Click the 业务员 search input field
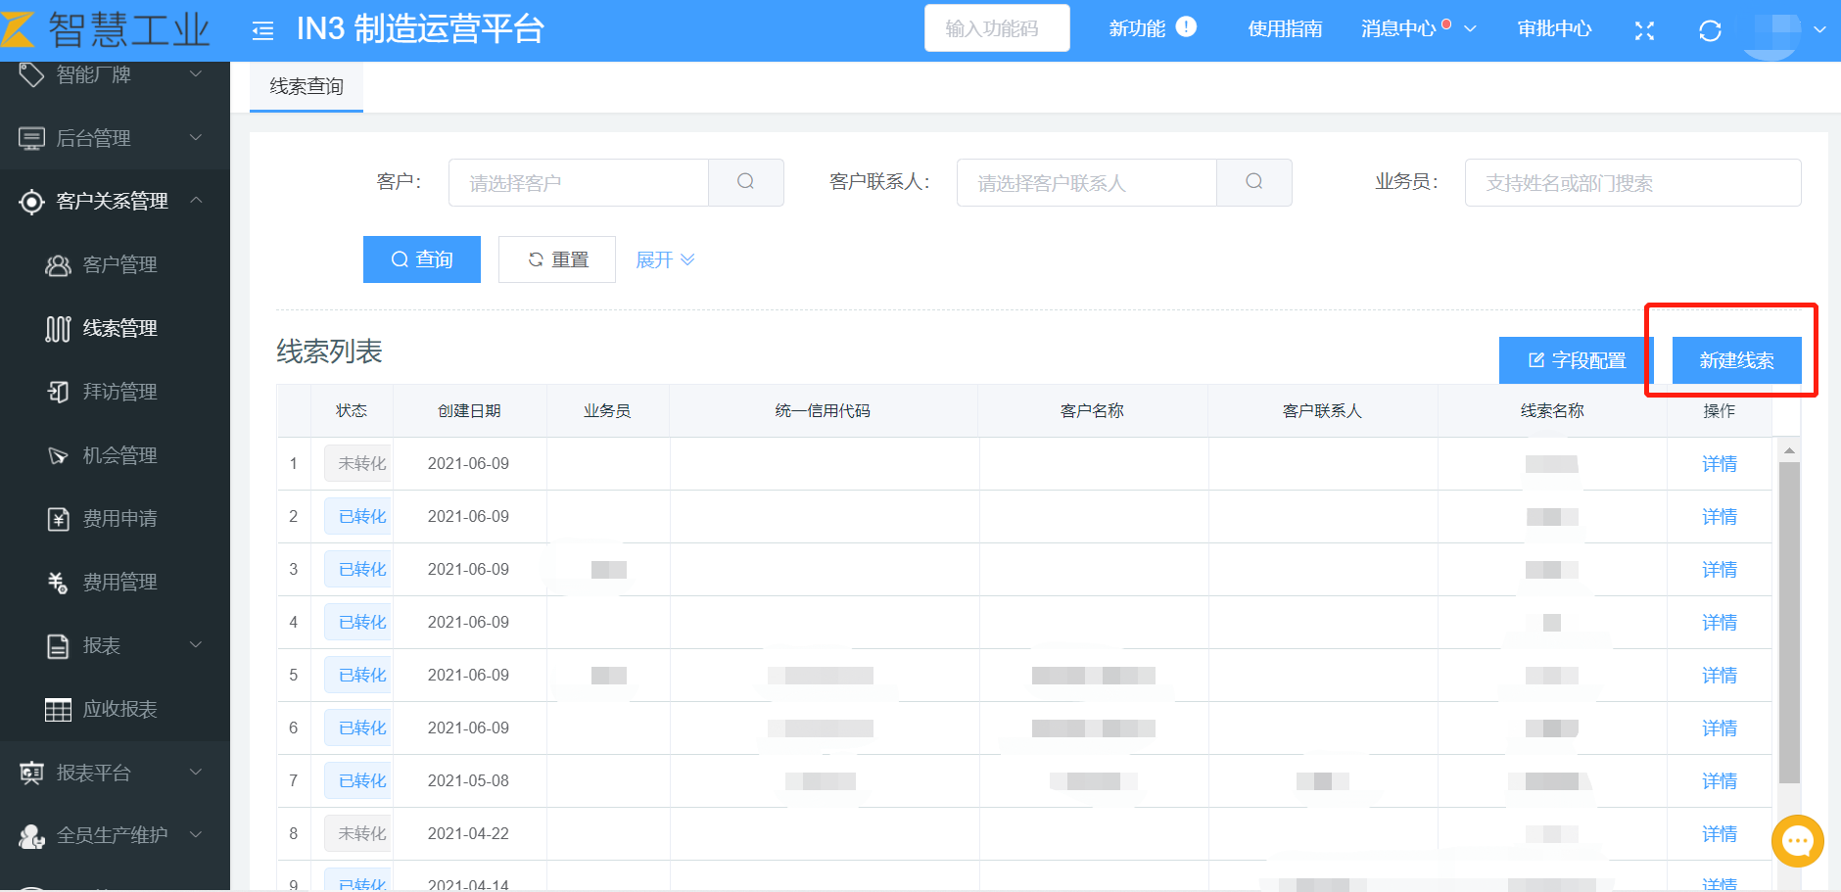The width and height of the screenshot is (1841, 892). click(x=1631, y=183)
